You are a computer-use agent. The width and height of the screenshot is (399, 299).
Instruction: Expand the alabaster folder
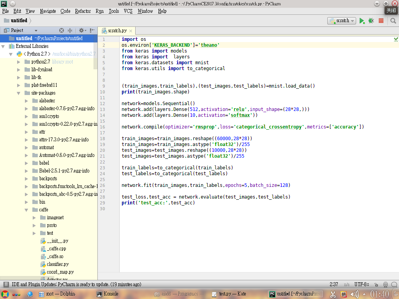[x=26, y=101]
